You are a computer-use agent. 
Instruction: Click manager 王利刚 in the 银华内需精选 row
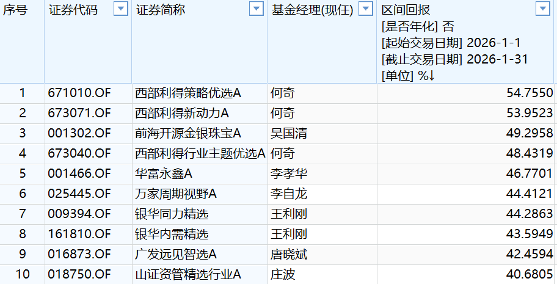[289, 234]
